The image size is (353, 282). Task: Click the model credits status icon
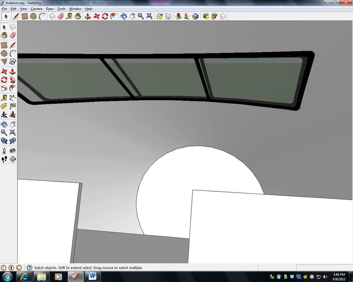click(x=11, y=268)
